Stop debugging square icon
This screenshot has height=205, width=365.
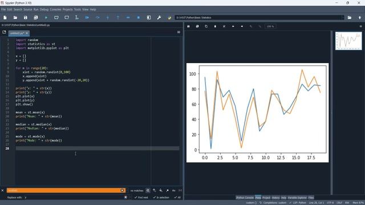click(139, 18)
